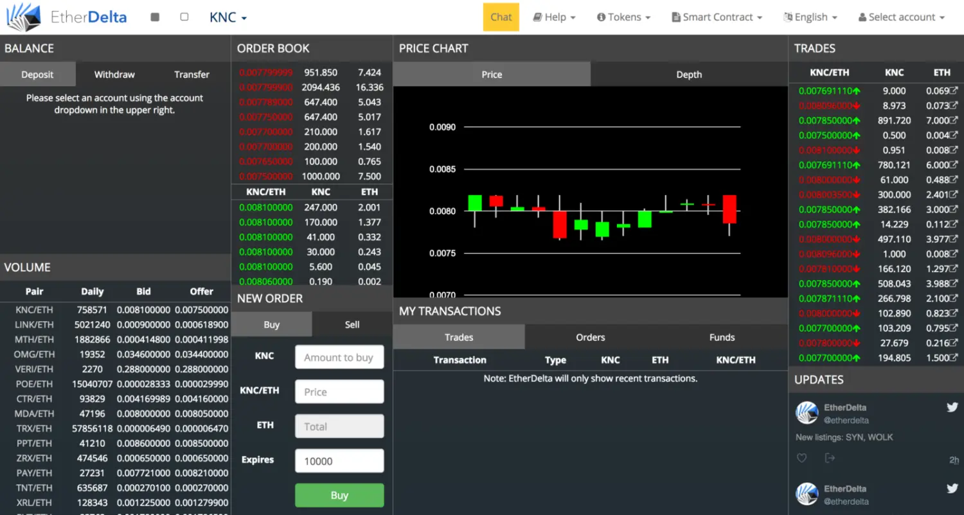
Task: Open the tweet via the Twitter bird icon
Action: [952, 406]
